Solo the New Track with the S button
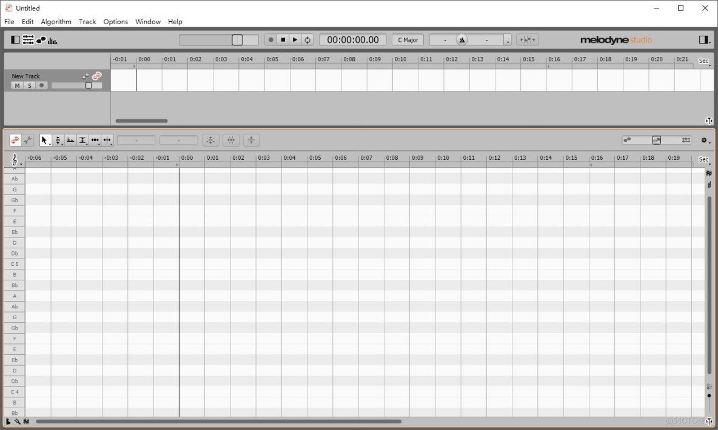This screenshot has width=718, height=430. (x=29, y=85)
